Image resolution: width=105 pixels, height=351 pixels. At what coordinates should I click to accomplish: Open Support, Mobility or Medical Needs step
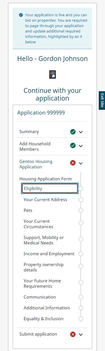pos(44,240)
